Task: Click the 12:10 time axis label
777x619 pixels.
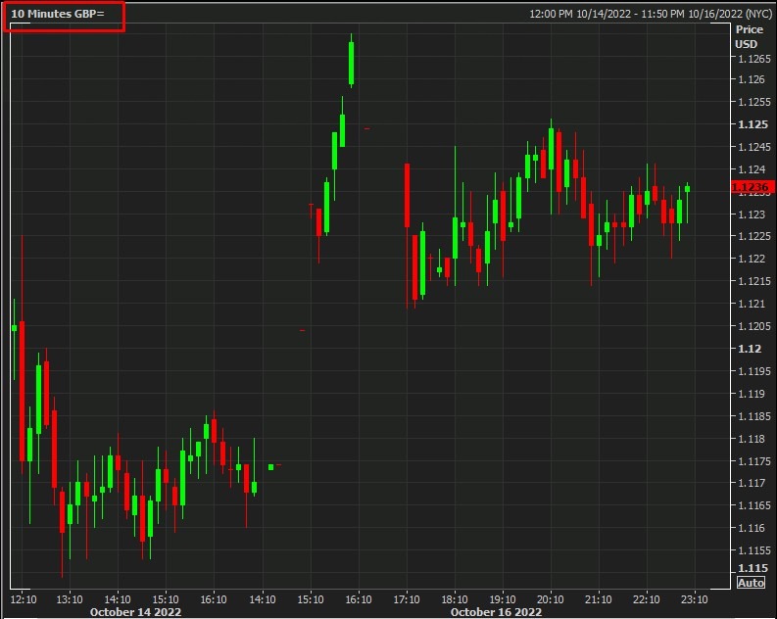Action: [24, 599]
